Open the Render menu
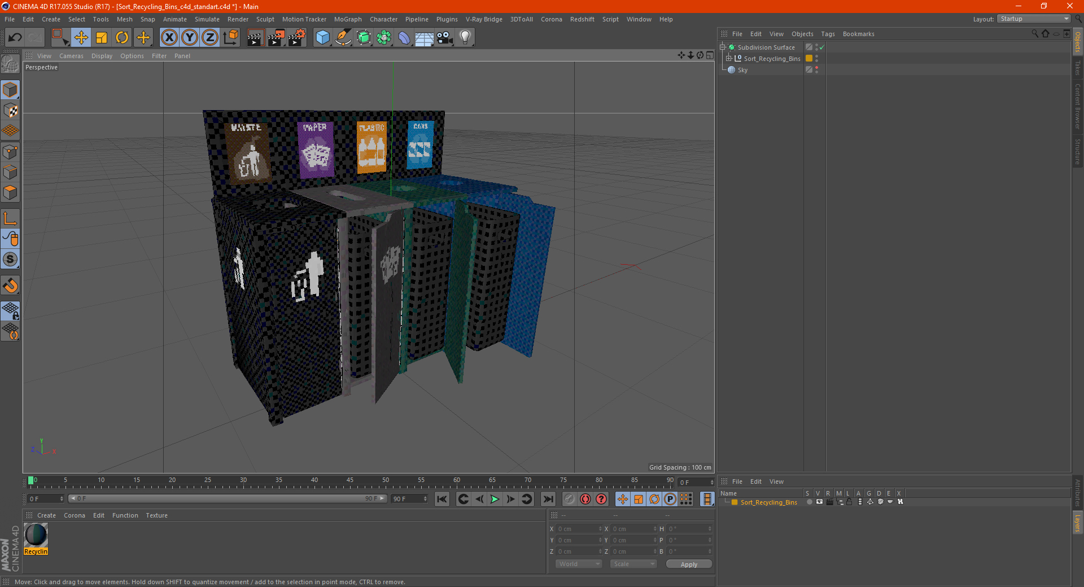1084x587 pixels. [x=238, y=19]
